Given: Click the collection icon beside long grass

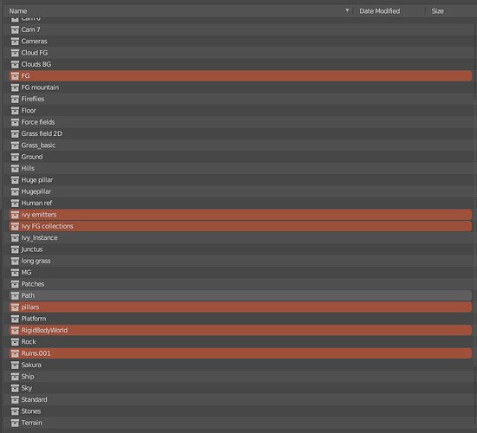Looking at the screenshot, I should tap(15, 261).
